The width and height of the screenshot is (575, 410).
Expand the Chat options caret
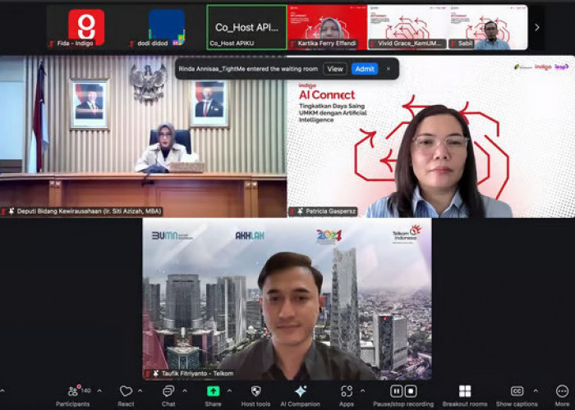(x=185, y=391)
